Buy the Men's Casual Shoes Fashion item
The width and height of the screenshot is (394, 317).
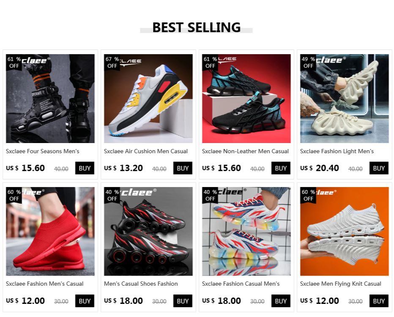coord(183,301)
